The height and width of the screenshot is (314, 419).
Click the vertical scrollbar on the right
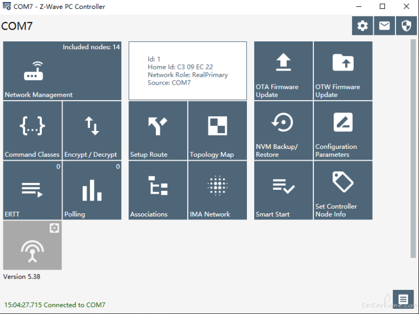coord(413,148)
